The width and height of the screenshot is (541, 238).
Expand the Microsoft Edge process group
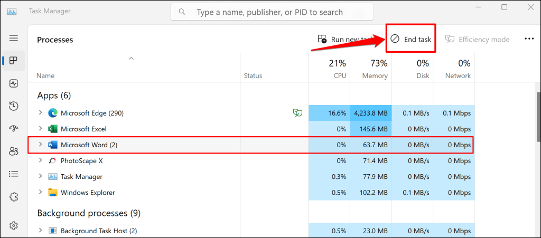point(41,113)
